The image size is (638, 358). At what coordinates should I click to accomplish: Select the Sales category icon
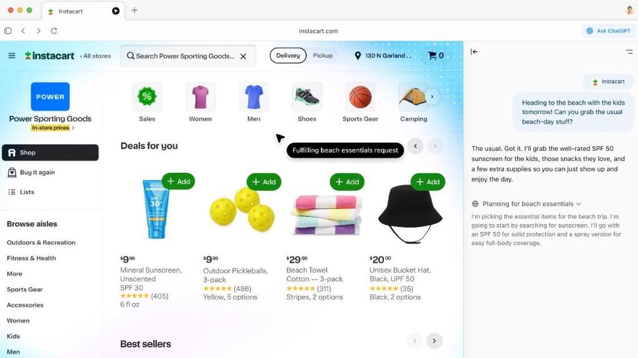[147, 96]
